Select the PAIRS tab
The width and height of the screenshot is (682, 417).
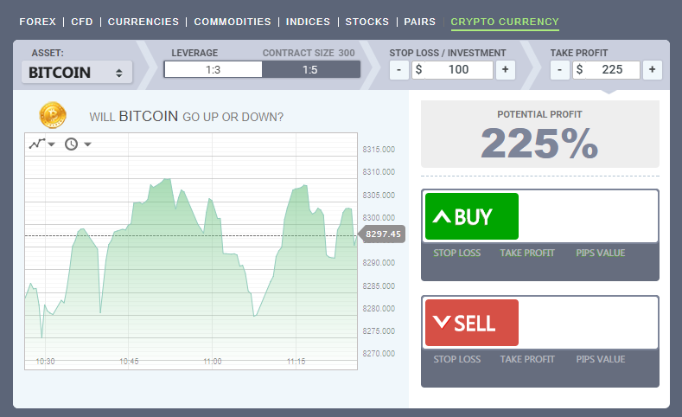point(420,22)
